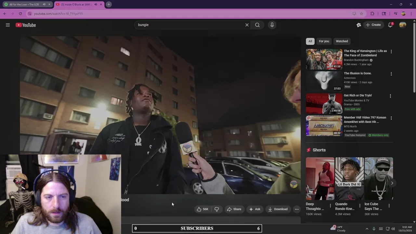This screenshot has height=234, width=416.
Task: Click the Members only badge
Action: (378, 135)
